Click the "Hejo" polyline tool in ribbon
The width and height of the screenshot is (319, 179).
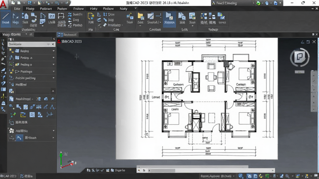tap(16, 19)
